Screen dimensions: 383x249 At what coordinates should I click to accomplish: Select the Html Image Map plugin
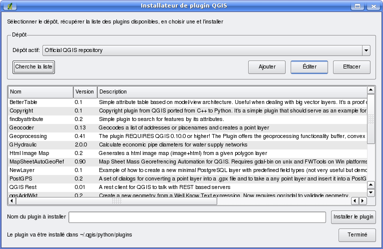point(29,153)
